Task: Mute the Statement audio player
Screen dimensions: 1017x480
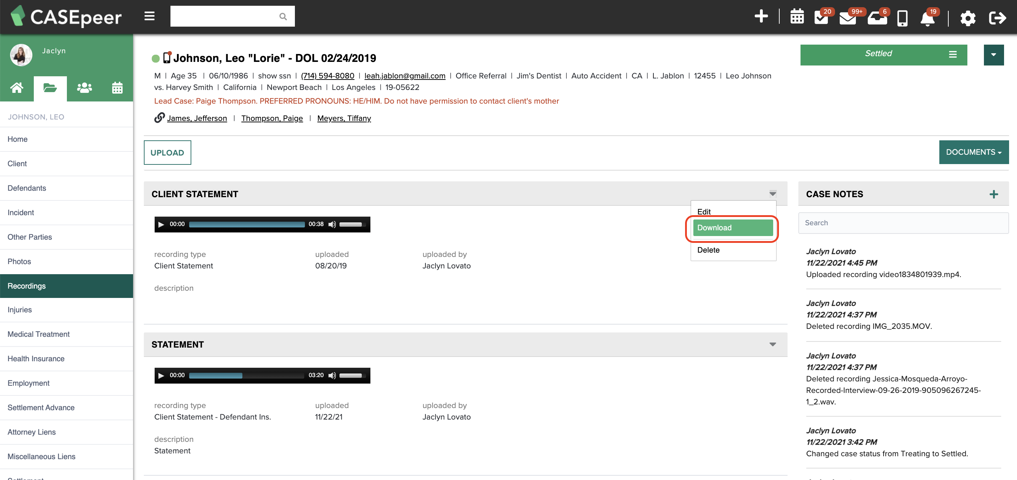Action: point(332,375)
